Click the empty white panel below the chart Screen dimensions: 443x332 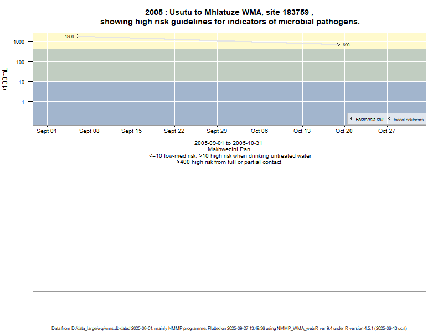(x=229, y=245)
